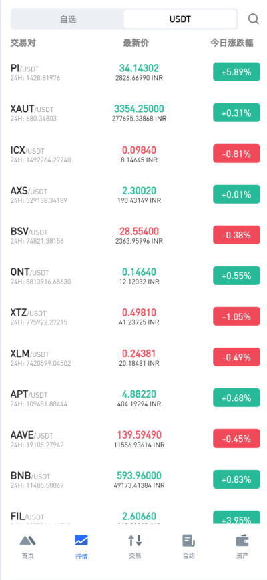The image size is (267, 580).
Task: Sort by 今日涨跌幅 column header
Action: click(x=232, y=43)
